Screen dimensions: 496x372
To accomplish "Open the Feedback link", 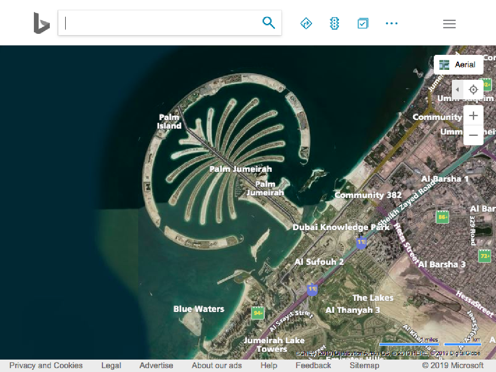I will (313, 366).
